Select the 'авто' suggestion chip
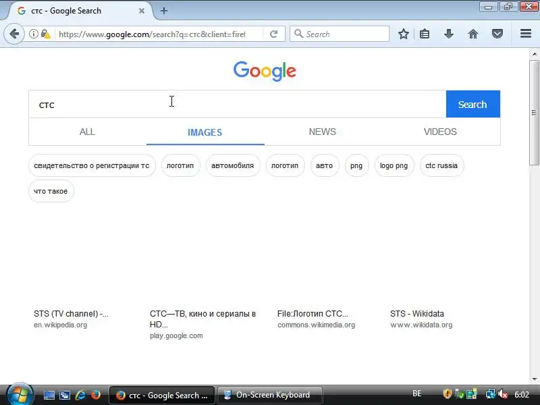Screen dimensions: 540x405 tap(325, 165)
